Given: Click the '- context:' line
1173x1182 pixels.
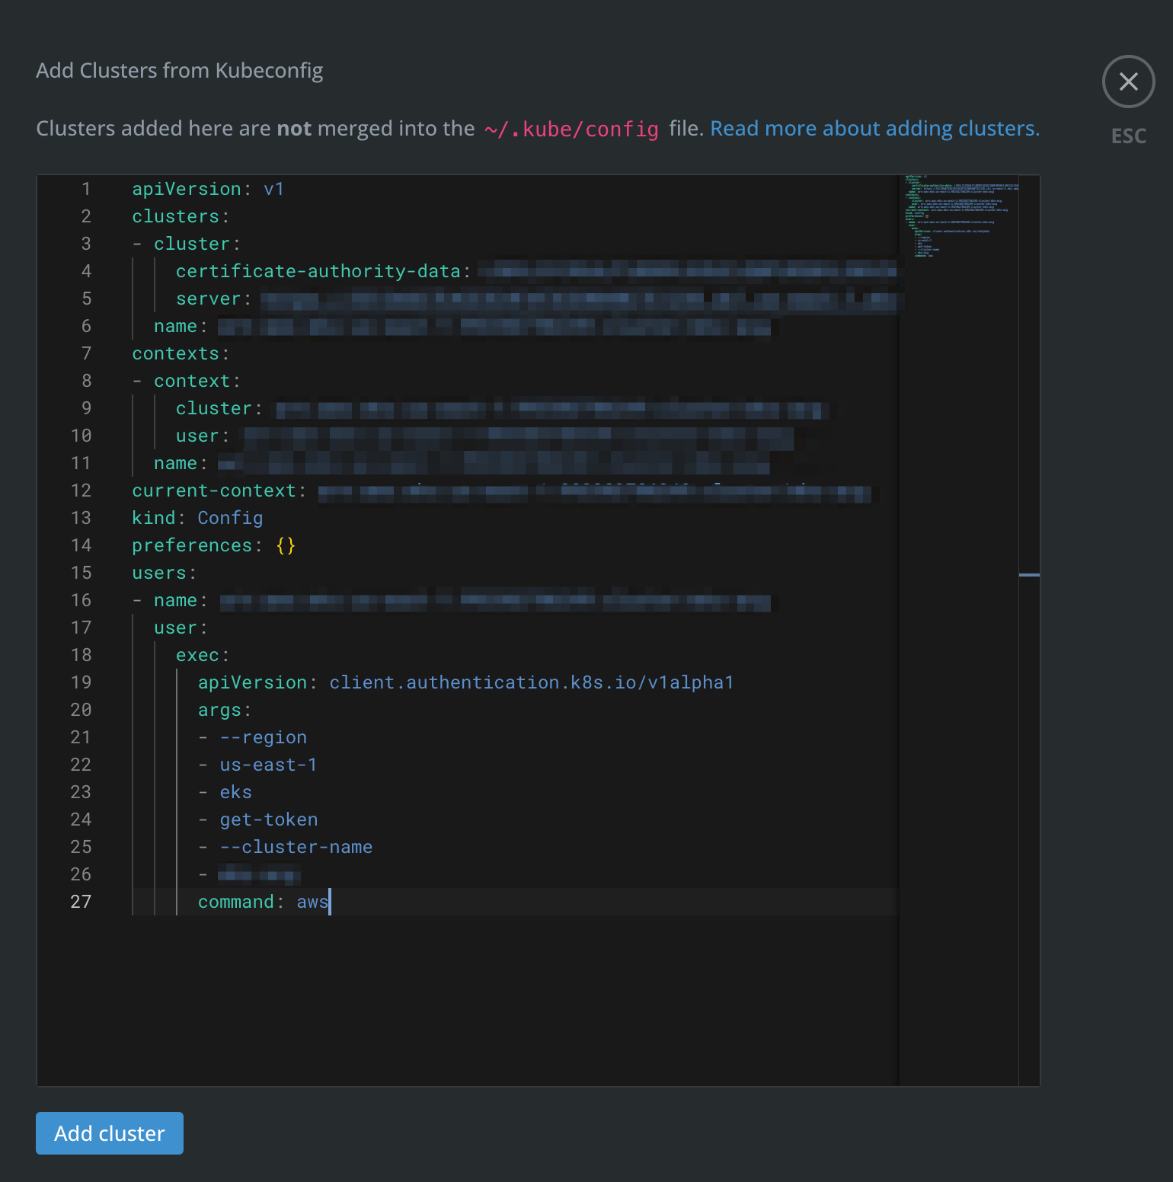Looking at the screenshot, I should pos(187,381).
